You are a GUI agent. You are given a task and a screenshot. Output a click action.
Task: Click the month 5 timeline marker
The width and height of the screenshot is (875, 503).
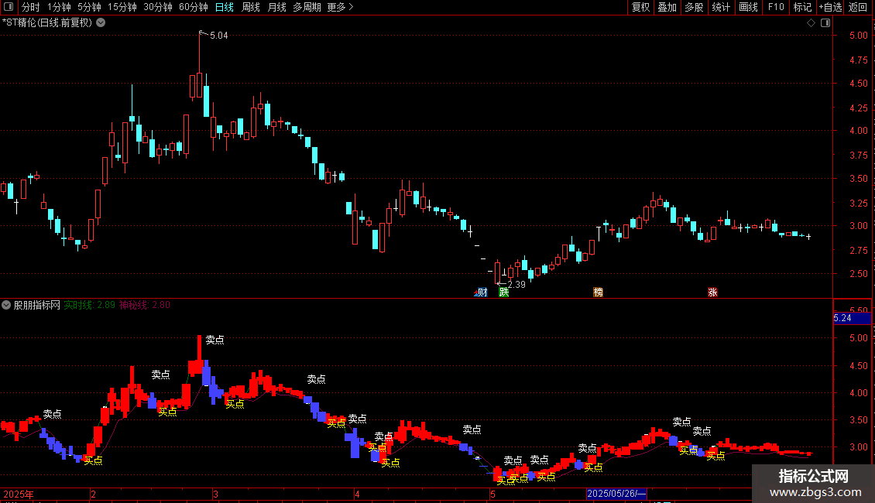[492, 494]
